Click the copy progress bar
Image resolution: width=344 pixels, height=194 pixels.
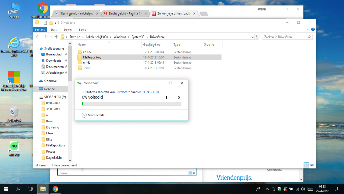coord(132,104)
